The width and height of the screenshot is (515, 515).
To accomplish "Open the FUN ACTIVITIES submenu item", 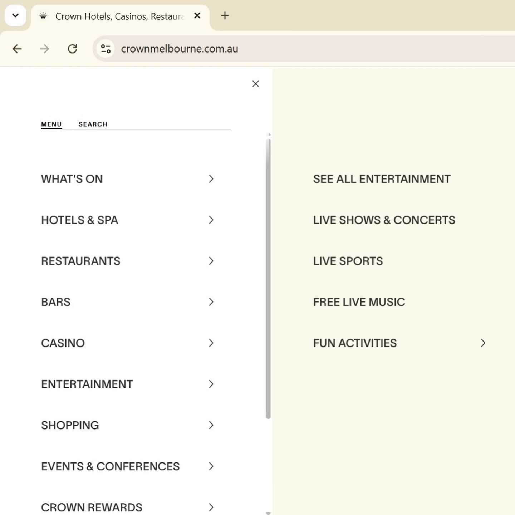I will pos(355,343).
